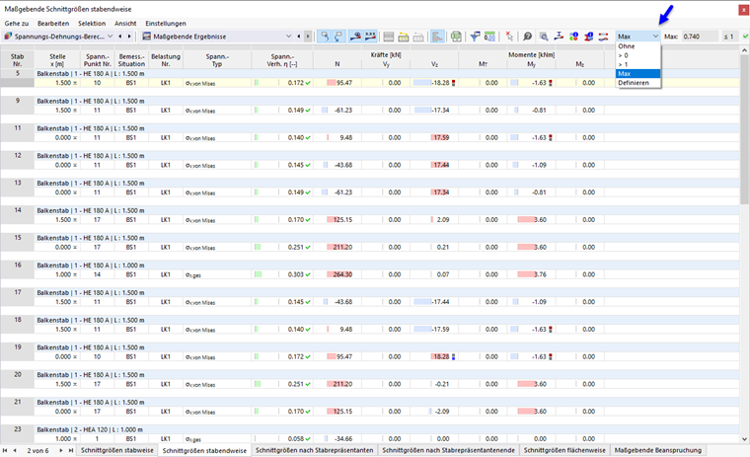The width and height of the screenshot is (750, 457).
Task: Jump to last table page button
Action: 71,450
